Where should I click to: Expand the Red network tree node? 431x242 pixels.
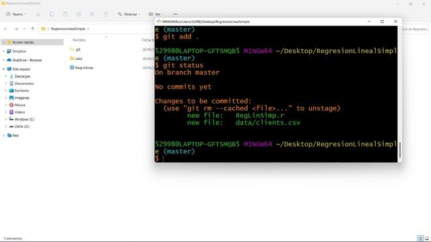click(x=3, y=135)
